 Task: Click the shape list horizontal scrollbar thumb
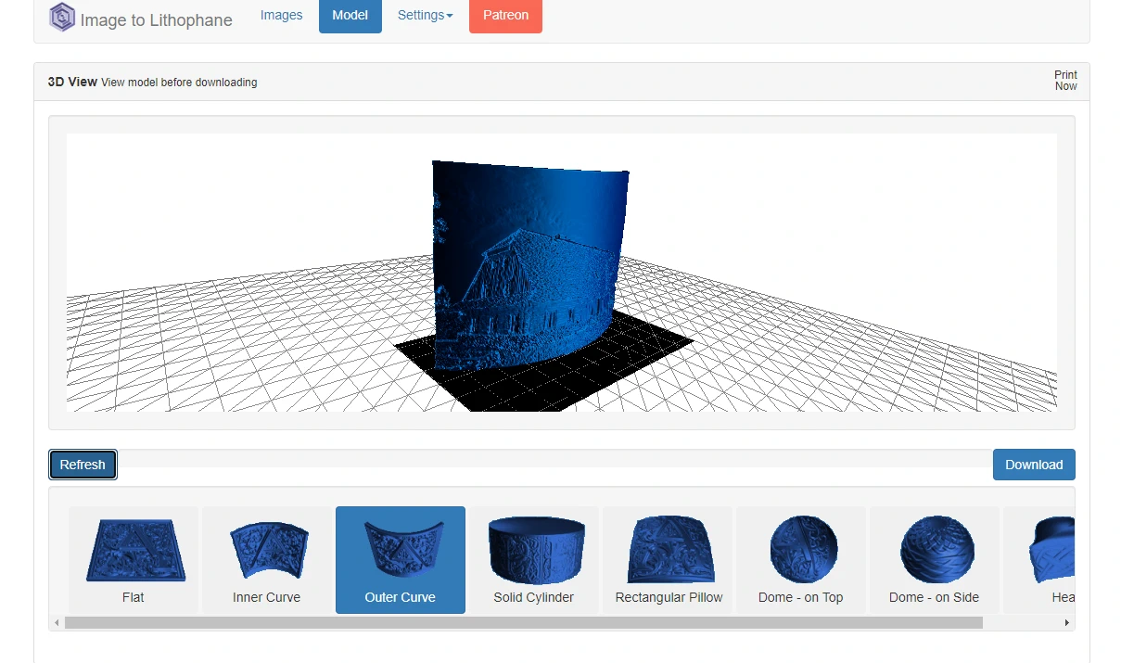[523, 623]
